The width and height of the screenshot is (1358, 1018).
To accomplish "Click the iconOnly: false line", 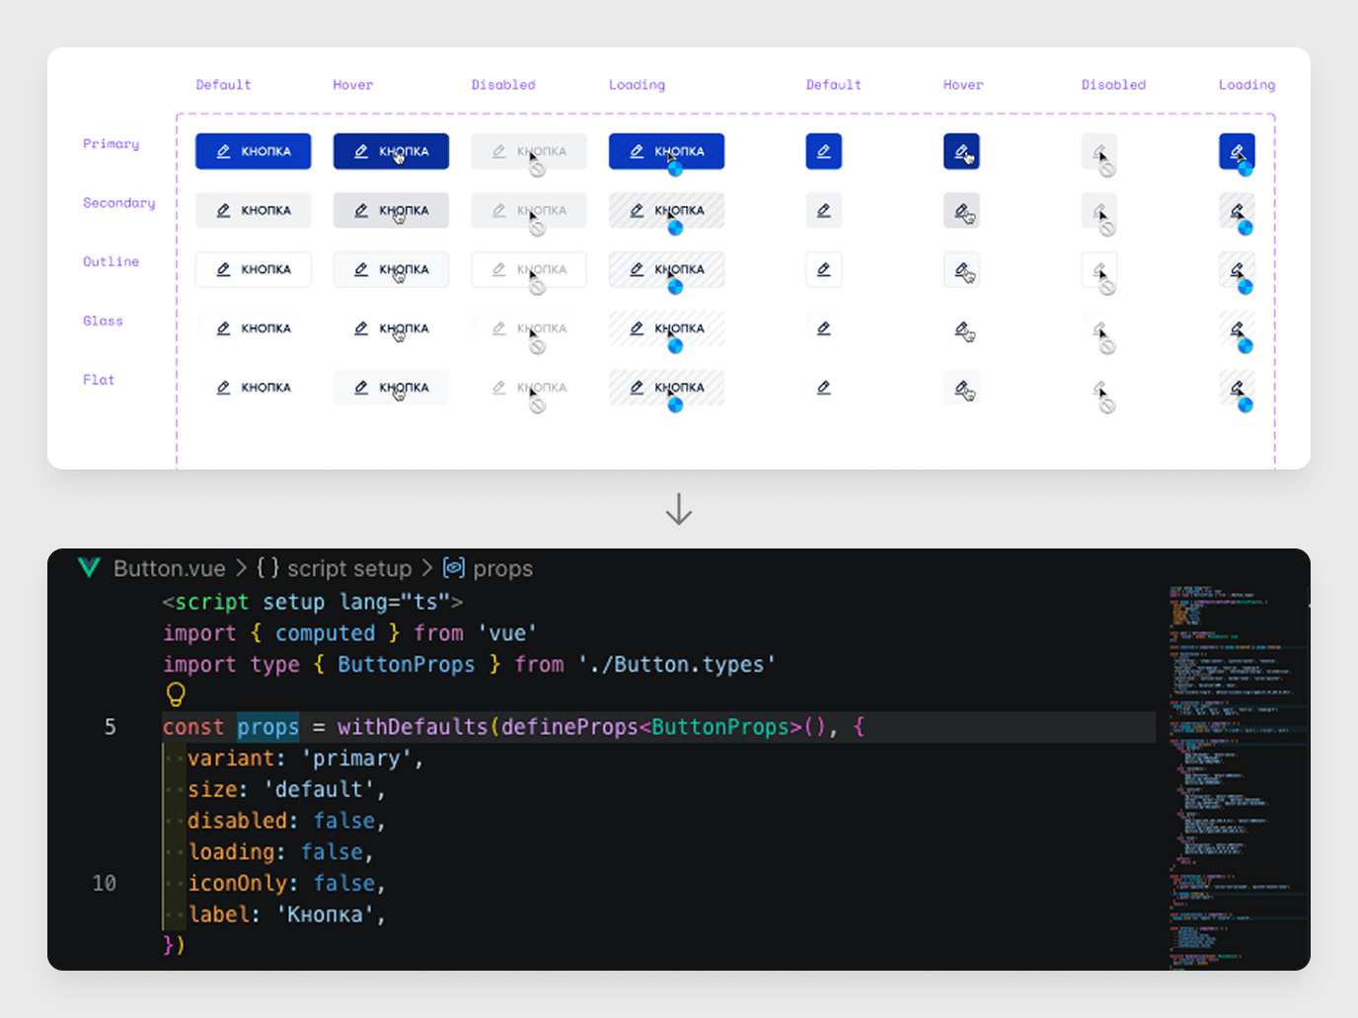I will [x=286, y=883].
